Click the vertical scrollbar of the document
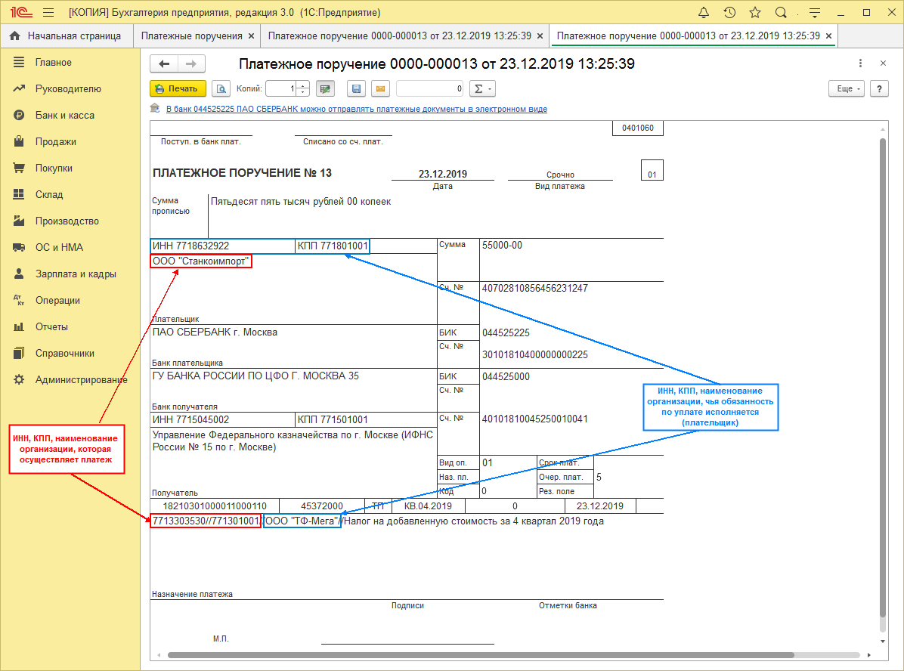 tap(883, 377)
